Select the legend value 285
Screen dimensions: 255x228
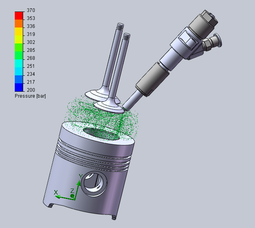pyautogui.click(x=31, y=50)
